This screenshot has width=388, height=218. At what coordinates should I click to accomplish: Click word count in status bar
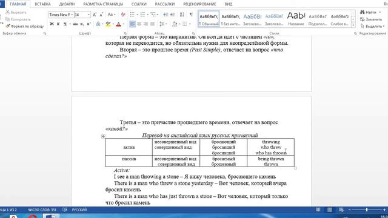coord(42,210)
